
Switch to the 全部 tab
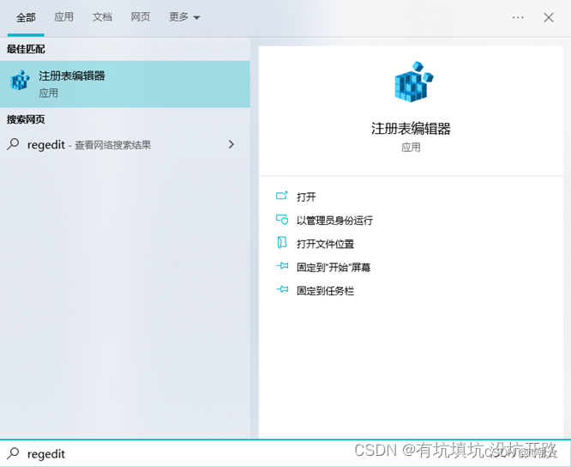click(26, 17)
